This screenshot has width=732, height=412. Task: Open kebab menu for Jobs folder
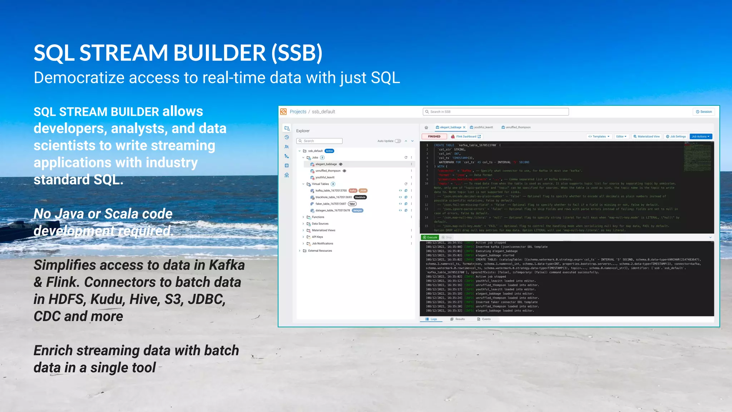pos(411,157)
